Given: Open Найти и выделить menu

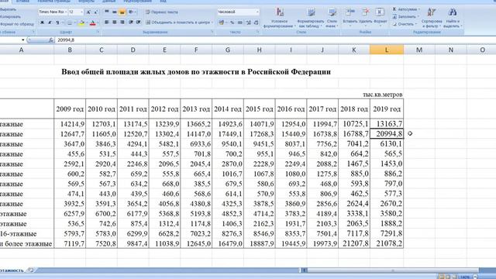Looking at the screenshot, I should [453, 18].
